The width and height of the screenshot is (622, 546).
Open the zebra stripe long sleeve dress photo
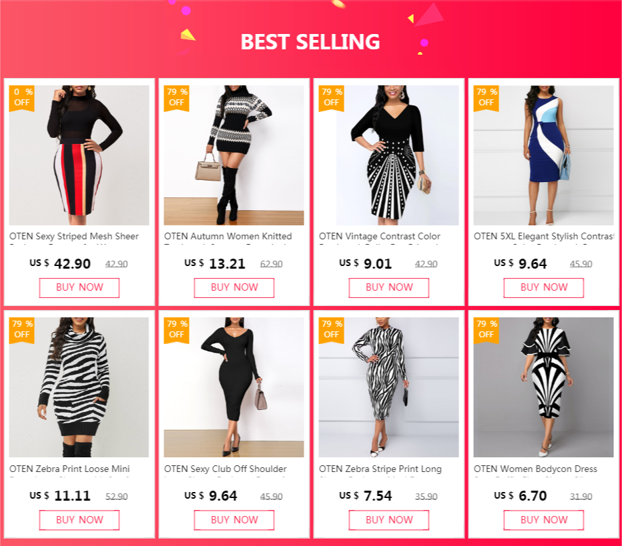[388, 387]
